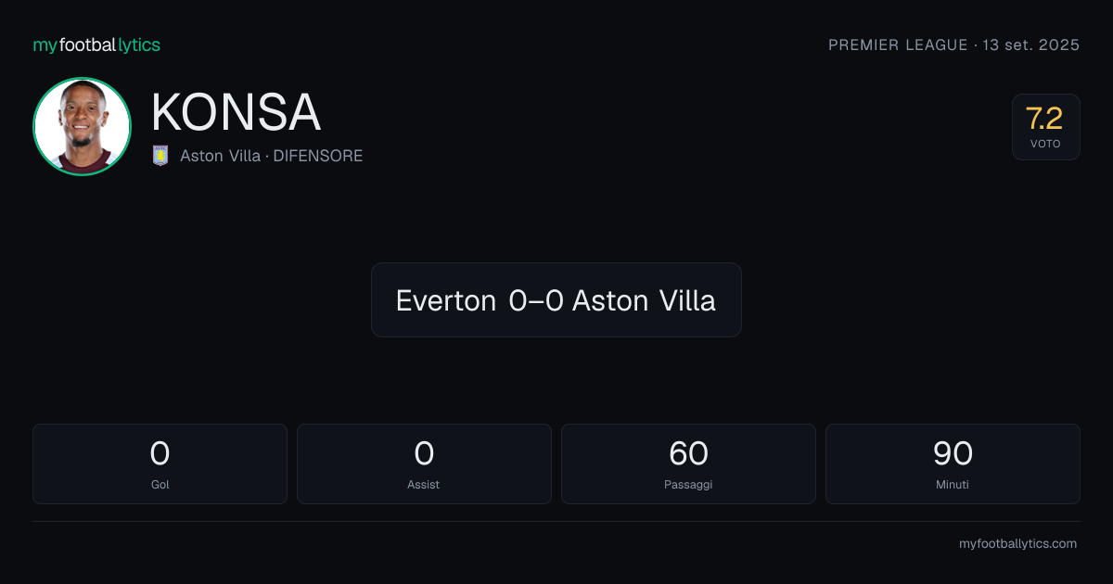Click the 90 minutes value
Screen dimensions: 1113x584
point(953,453)
